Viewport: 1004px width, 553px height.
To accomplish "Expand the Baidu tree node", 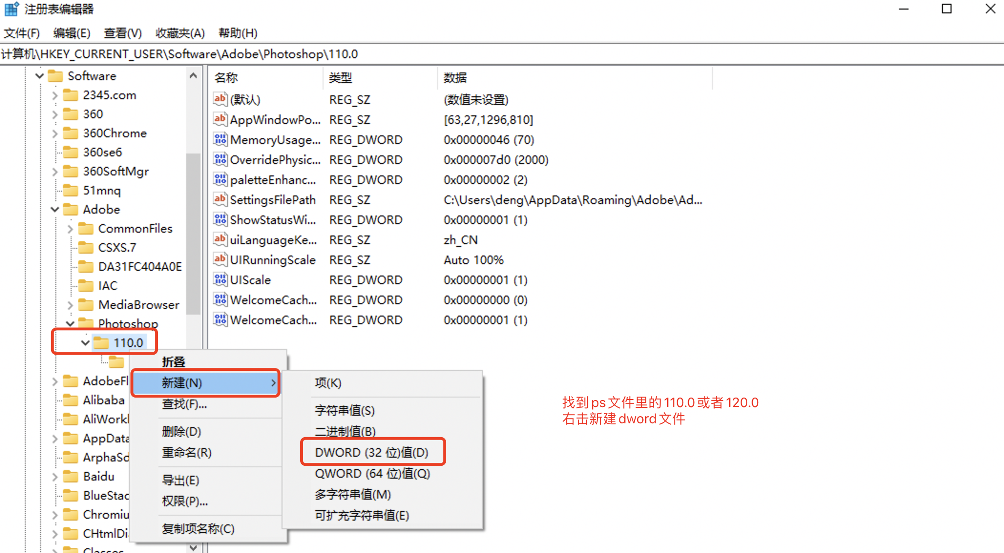I will click(54, 476).
